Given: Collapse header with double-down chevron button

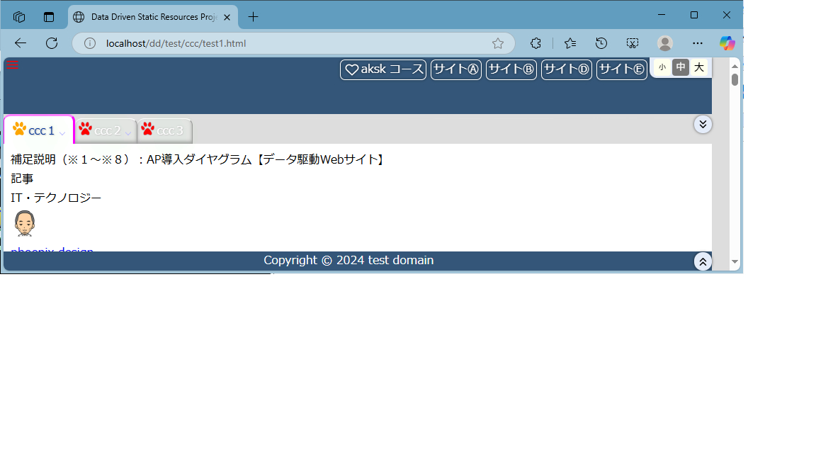Looking at the screenshot, I should pyautogui.click(x=703, y=124).
